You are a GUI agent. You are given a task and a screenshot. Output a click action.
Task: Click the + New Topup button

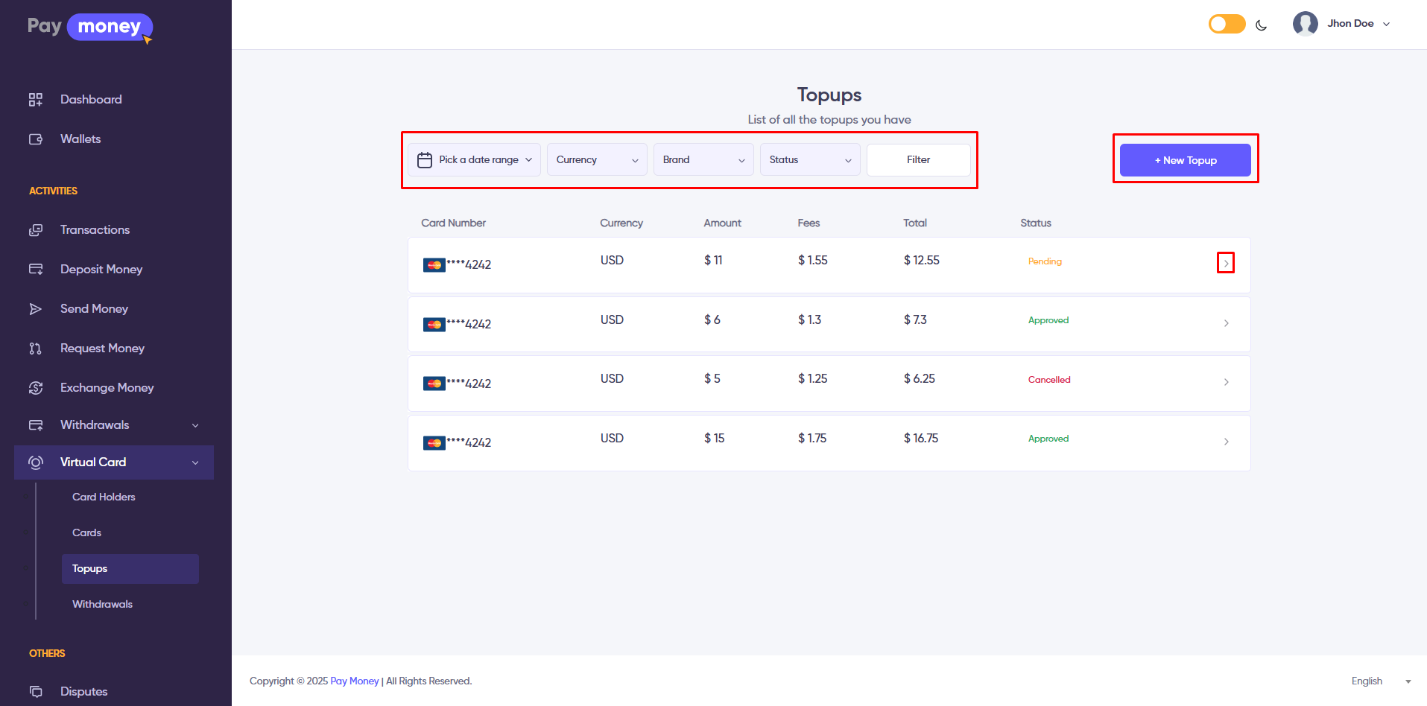[x=1185, y=160]
